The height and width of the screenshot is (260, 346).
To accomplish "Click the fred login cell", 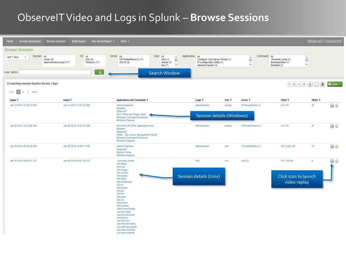I will coord(197,161).
